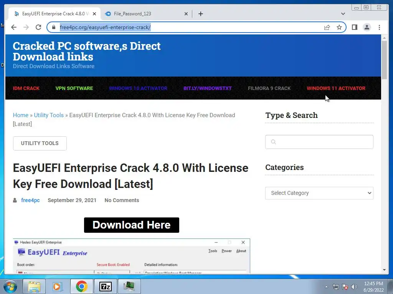The height and width of the screenshot is (294, 393).
Task: Open the volume speaker icon
Action: [x=354, y=287]
